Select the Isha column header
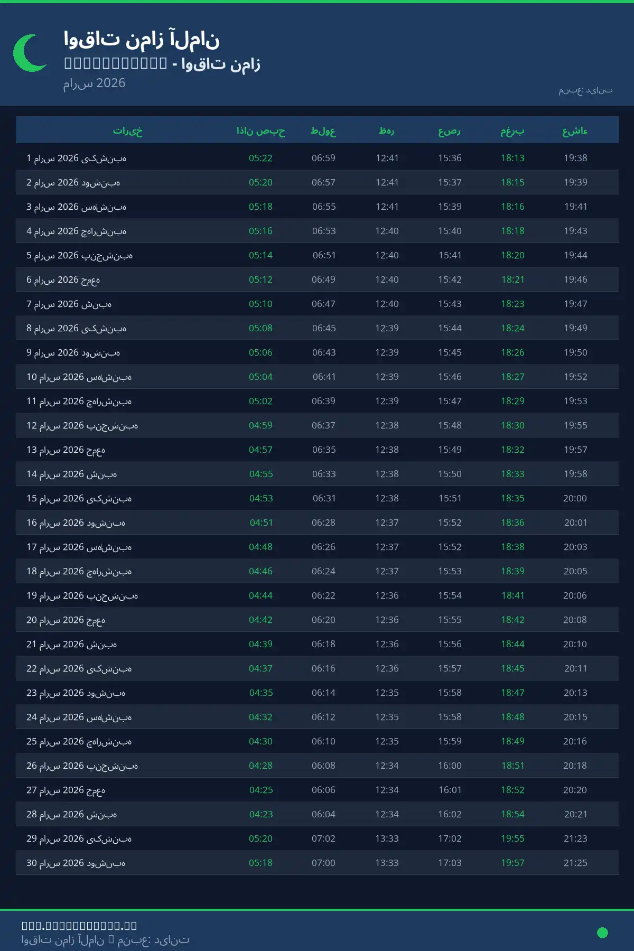Image resolution: width=634 pixels, height=951 pixels. tap(575, 130)
